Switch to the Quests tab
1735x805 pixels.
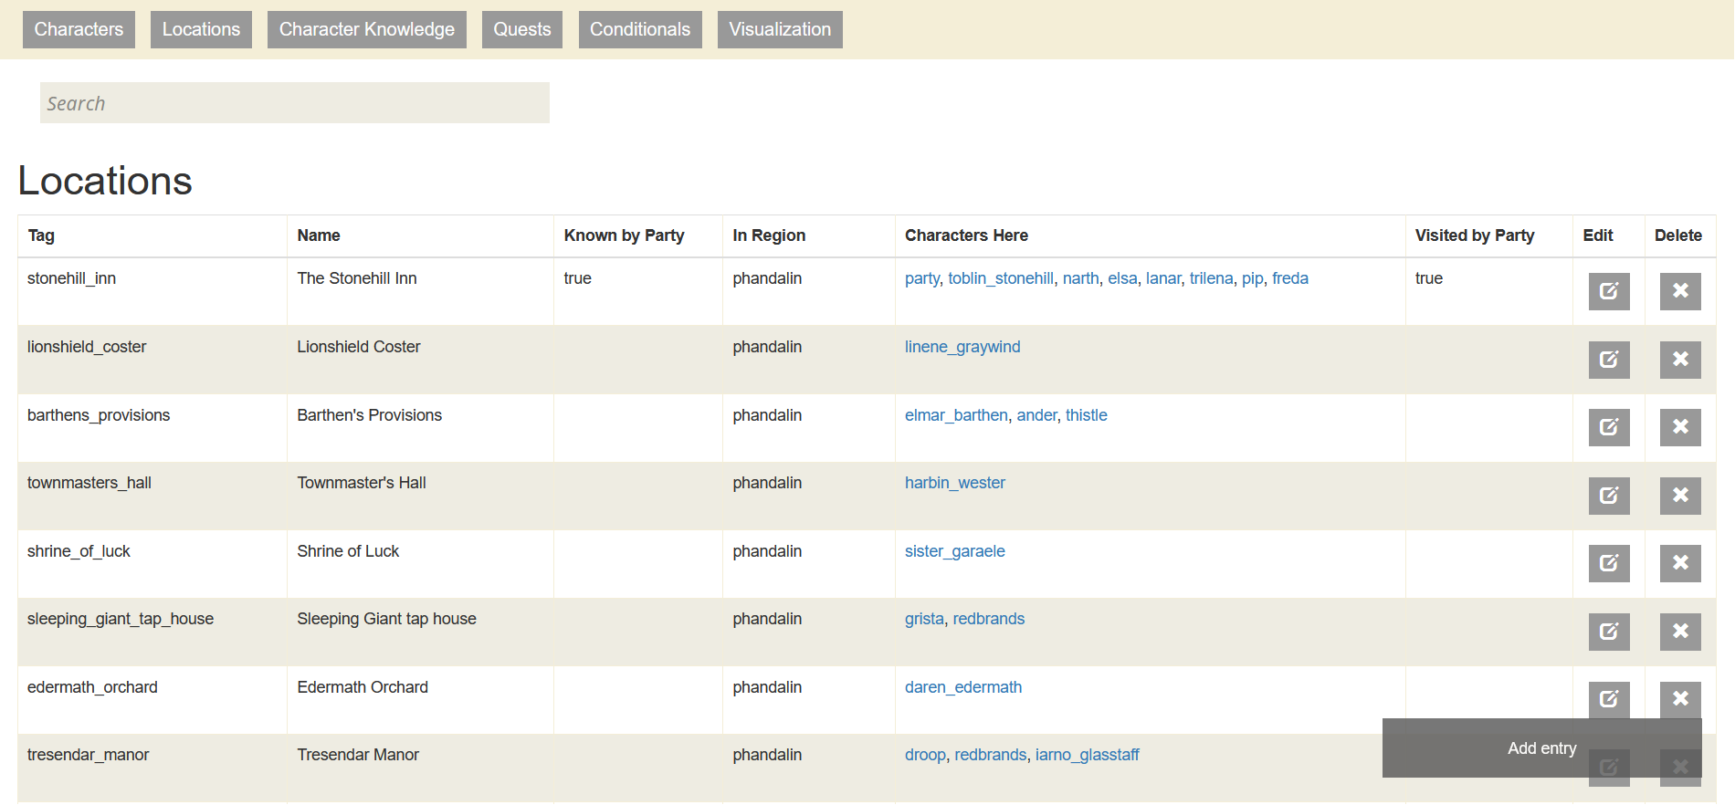[522, 29]
